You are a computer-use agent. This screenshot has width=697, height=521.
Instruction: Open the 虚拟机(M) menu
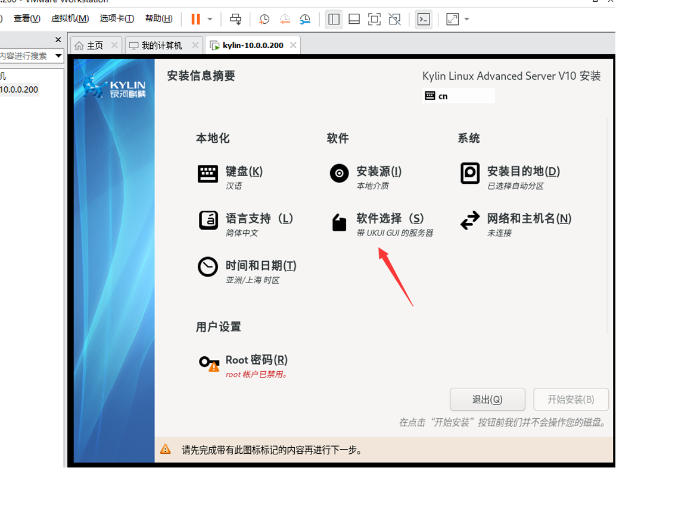point(70,18)
